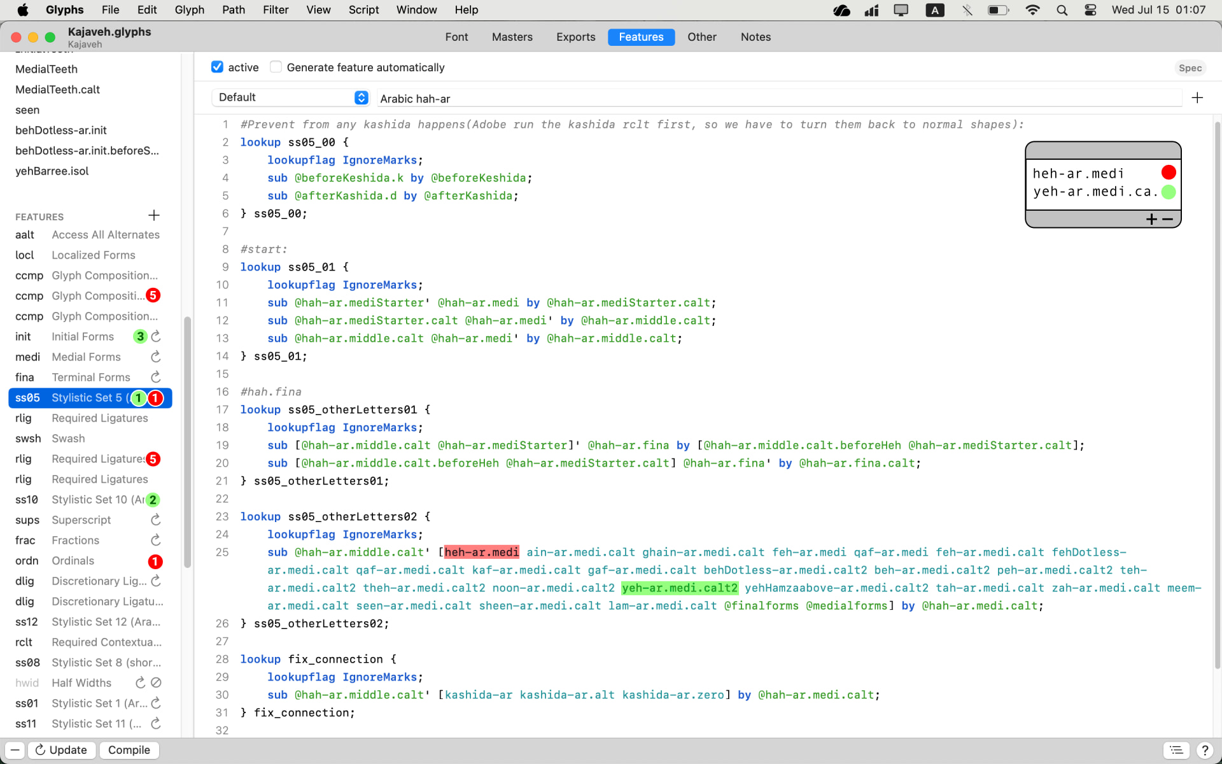Viewport: 1222px width, 764px height.
Task: Click green badge 2 on ss10 feature
Action: pos(153,500)
